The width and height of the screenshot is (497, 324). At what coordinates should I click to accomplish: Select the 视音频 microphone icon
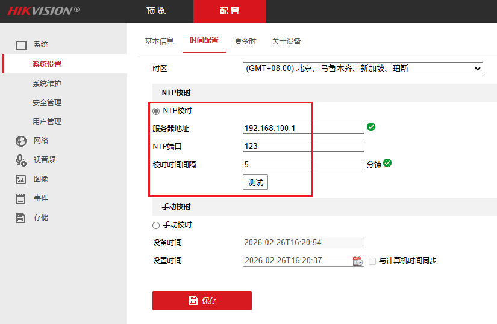pyautogui.click(x=21, y=160)
